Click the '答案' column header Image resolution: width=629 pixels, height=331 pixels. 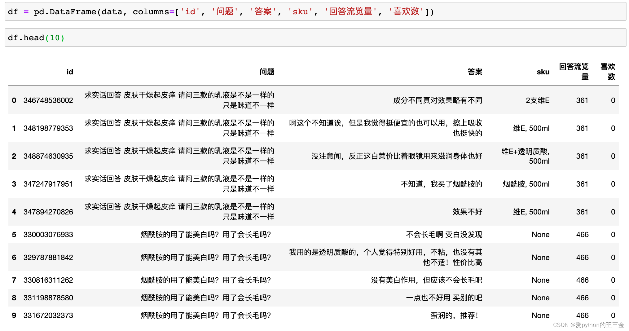(475, 72)
